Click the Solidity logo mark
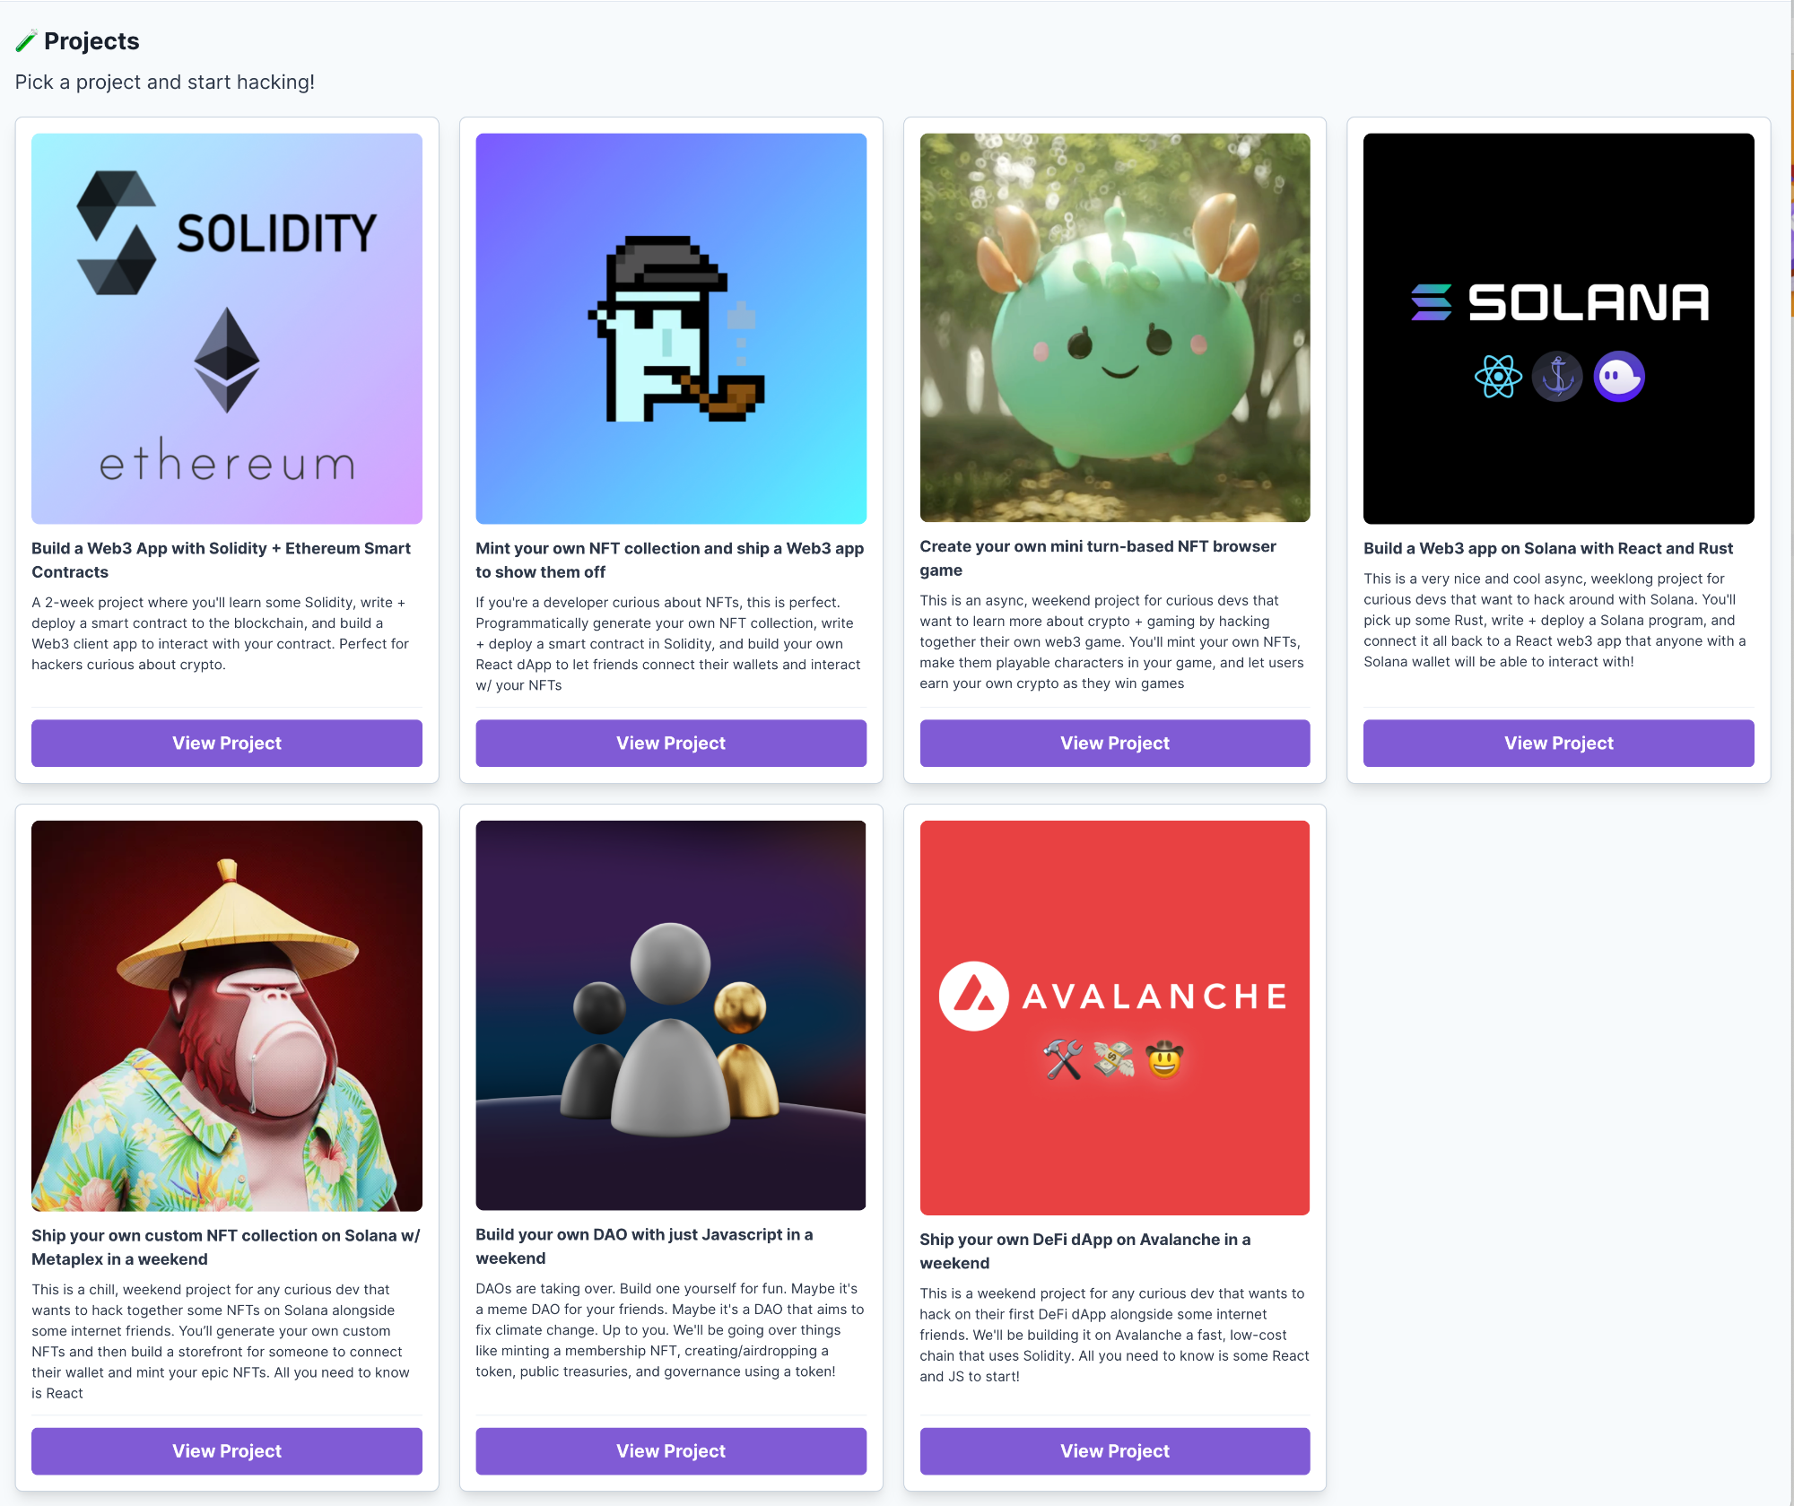The height and width of the screenshot is (1506, 1794). pos(117,233)
